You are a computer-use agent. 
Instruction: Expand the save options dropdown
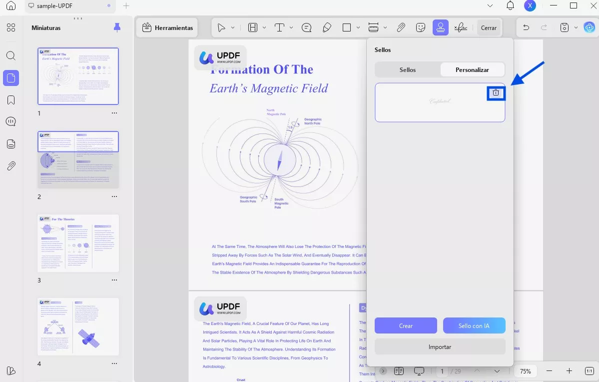click(576, 27)
